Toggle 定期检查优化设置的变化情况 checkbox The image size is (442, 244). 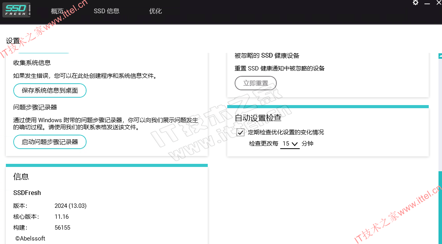tap(240, 132)
